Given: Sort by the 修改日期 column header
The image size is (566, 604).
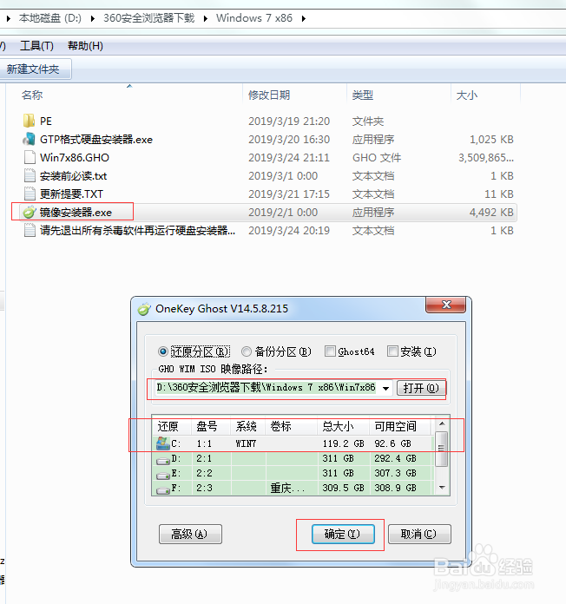Looking at the screenshot, I should coord(269,95).
